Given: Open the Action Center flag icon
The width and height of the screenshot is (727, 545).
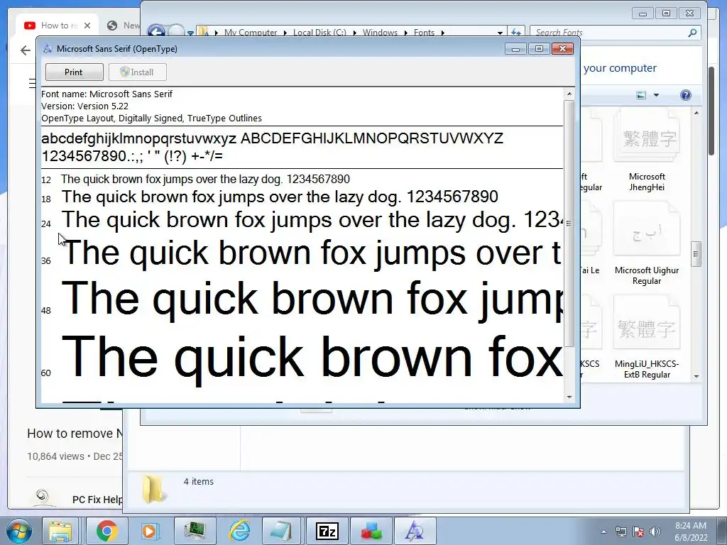Looking at the screenshot, I should [x=638, y=532].
